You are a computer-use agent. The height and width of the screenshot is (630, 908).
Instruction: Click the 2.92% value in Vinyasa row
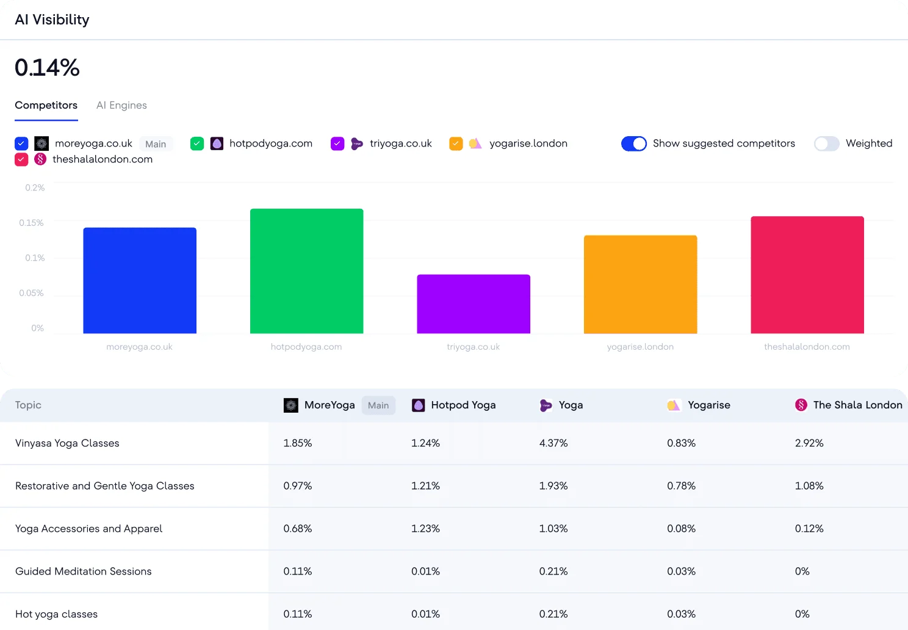(809, 443)
